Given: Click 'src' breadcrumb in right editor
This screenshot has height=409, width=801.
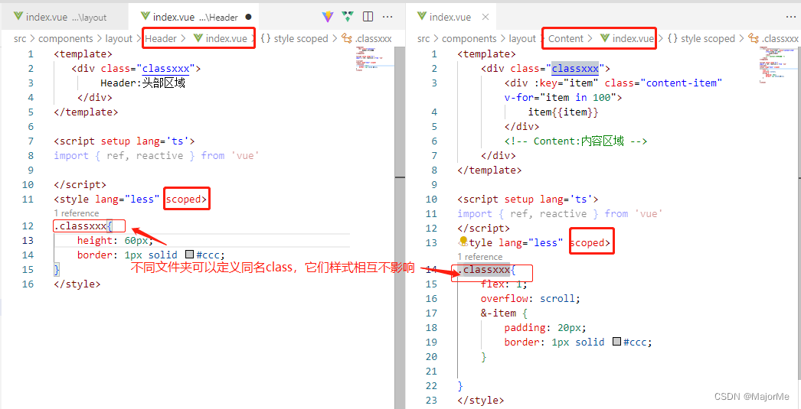Looking at the screenshot, I should coord(425,39).
